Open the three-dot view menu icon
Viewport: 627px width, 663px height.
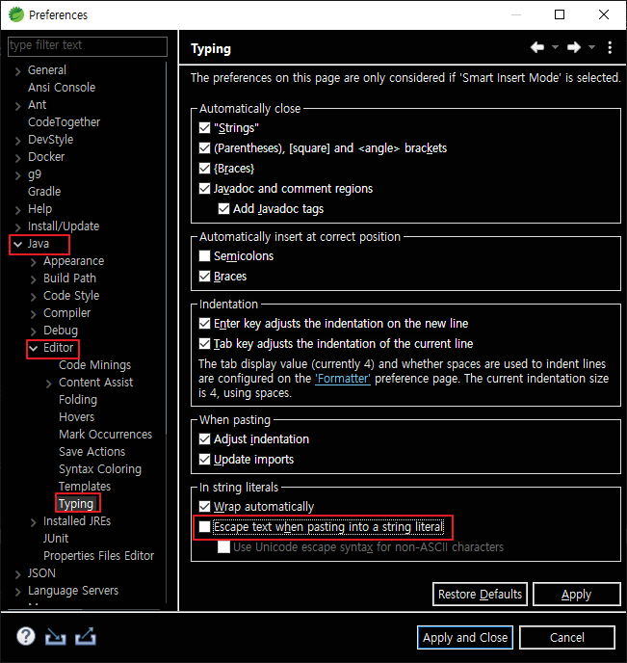[610, 47]
